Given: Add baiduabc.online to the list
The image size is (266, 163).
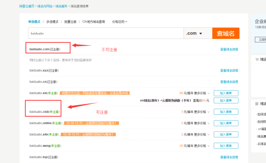Looking at the screenshot, I should click(226, 123).
